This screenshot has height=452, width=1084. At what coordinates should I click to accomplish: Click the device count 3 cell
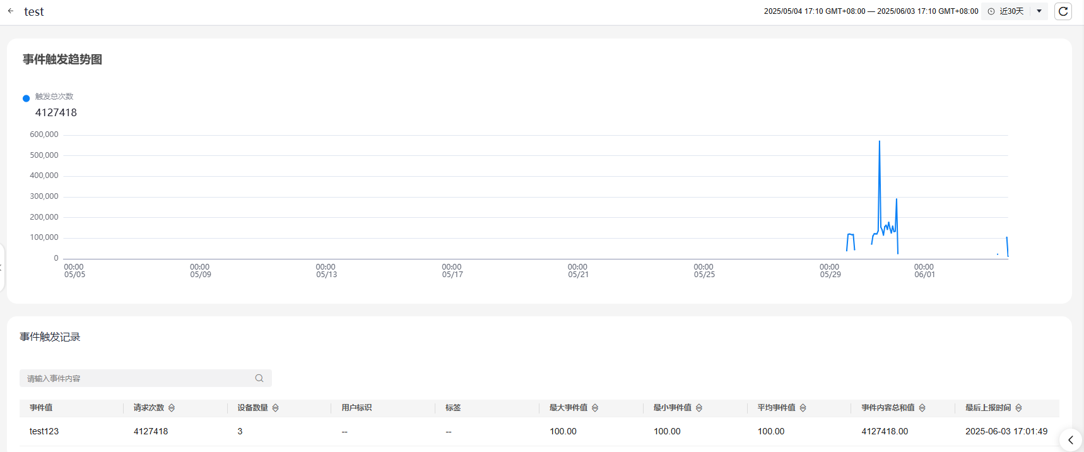click(x=240, y=431)
